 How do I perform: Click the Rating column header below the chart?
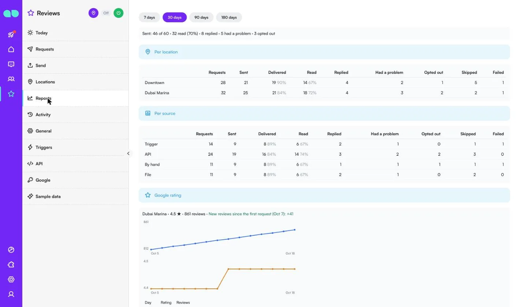pos(166,303)
